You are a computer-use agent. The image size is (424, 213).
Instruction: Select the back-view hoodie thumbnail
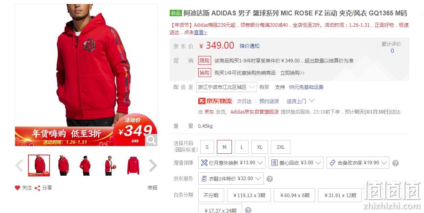85,166
